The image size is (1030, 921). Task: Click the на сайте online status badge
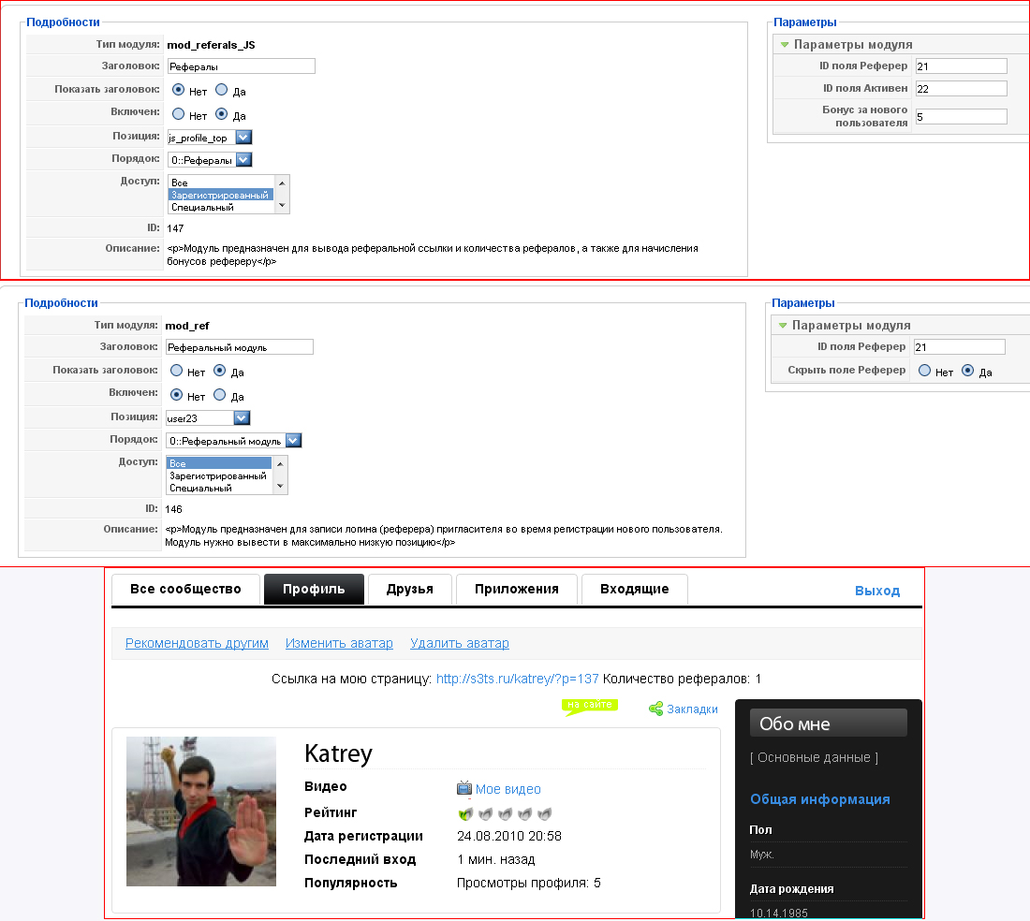(590, 706)
